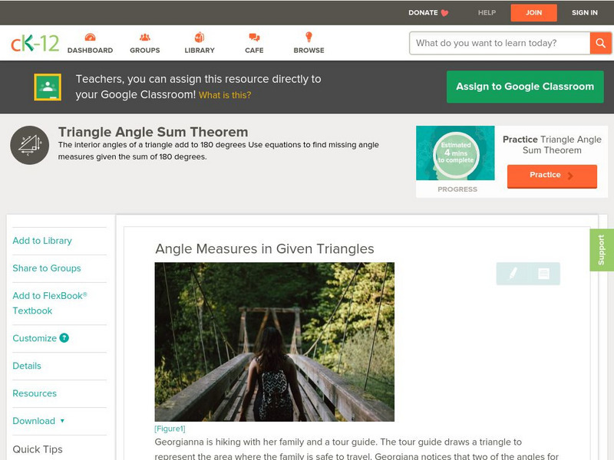The height and width of the screenshot is (460, 614).
Task: Open the Resources link
Action: (35, 393)
